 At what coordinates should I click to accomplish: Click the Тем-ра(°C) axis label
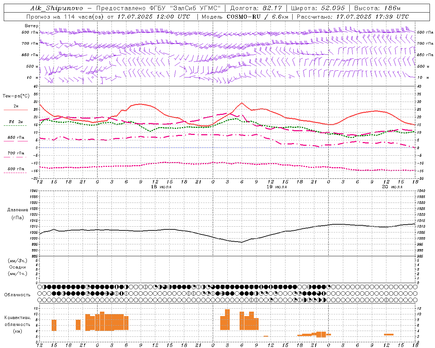tap(16, 96)
